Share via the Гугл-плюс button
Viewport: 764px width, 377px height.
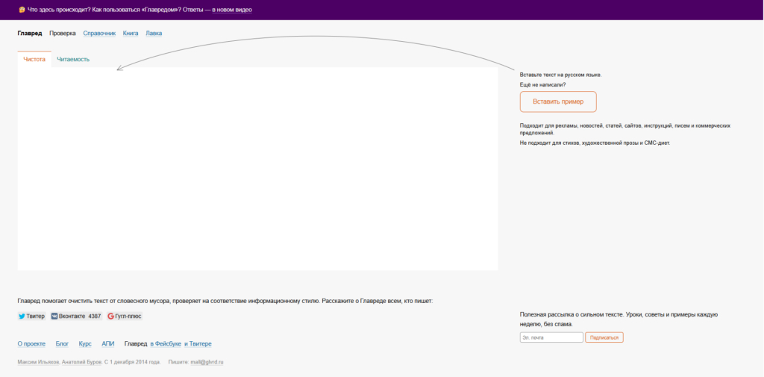coord(125,316)
